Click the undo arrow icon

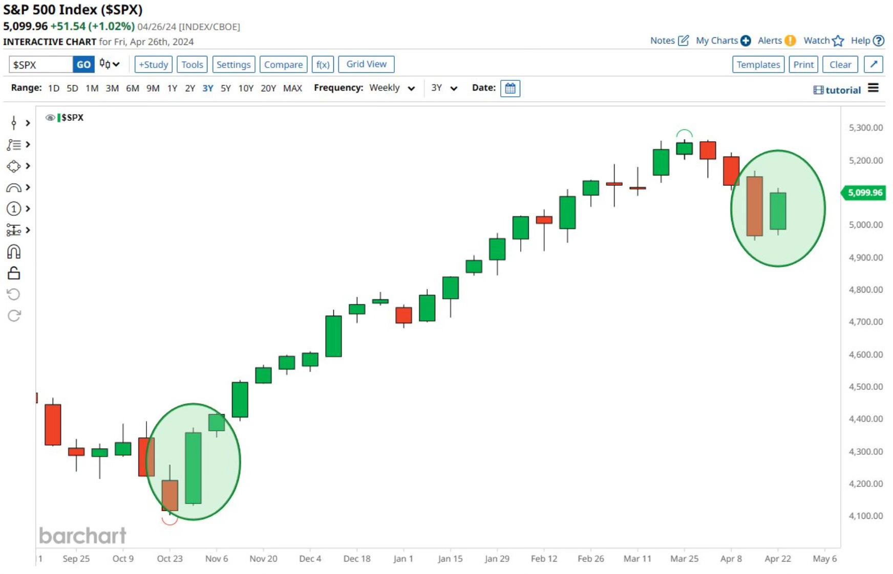[x=14, y=294]
